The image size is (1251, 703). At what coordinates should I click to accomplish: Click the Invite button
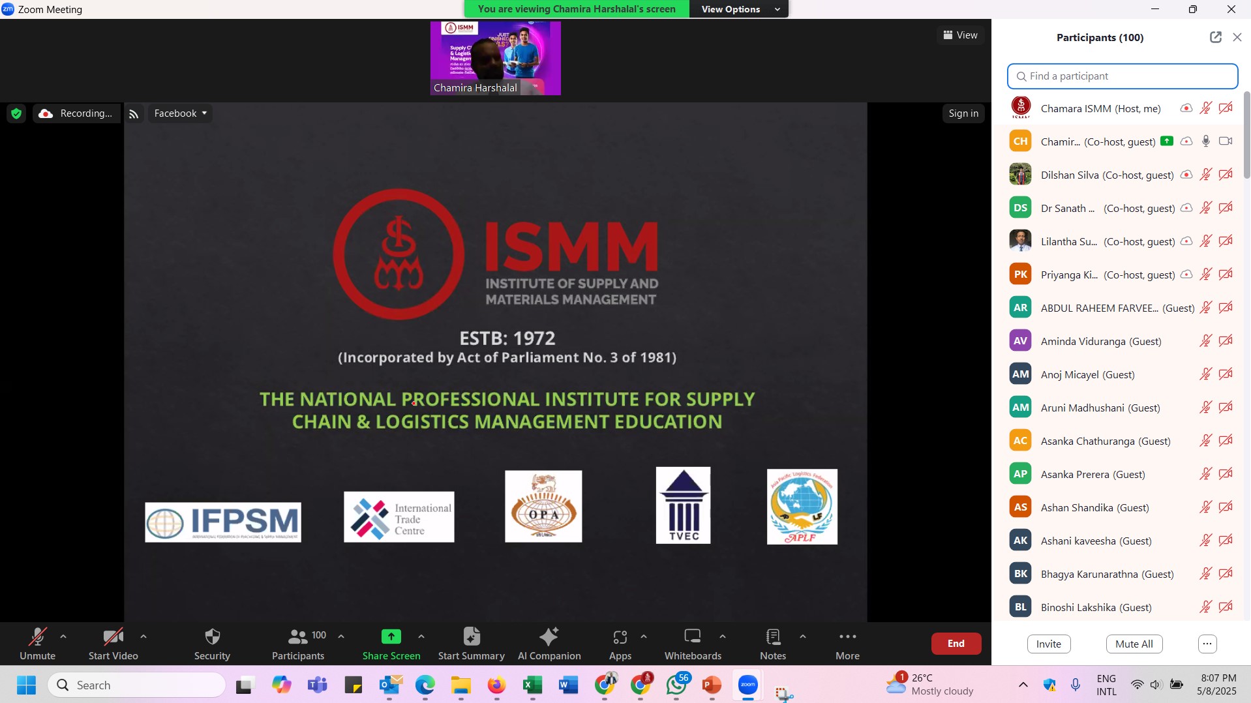point(1049,644)
